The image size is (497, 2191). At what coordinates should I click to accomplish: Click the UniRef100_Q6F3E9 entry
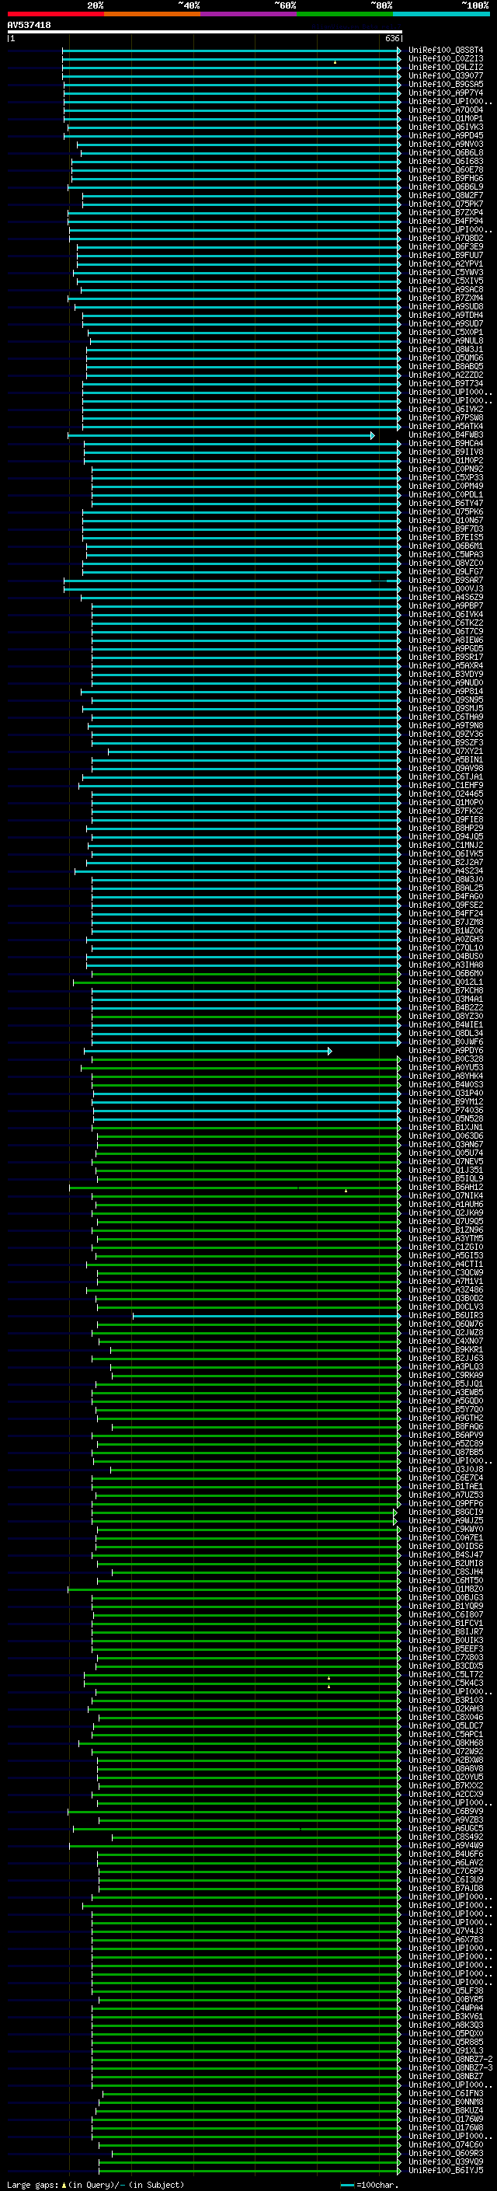click(446, 246)
